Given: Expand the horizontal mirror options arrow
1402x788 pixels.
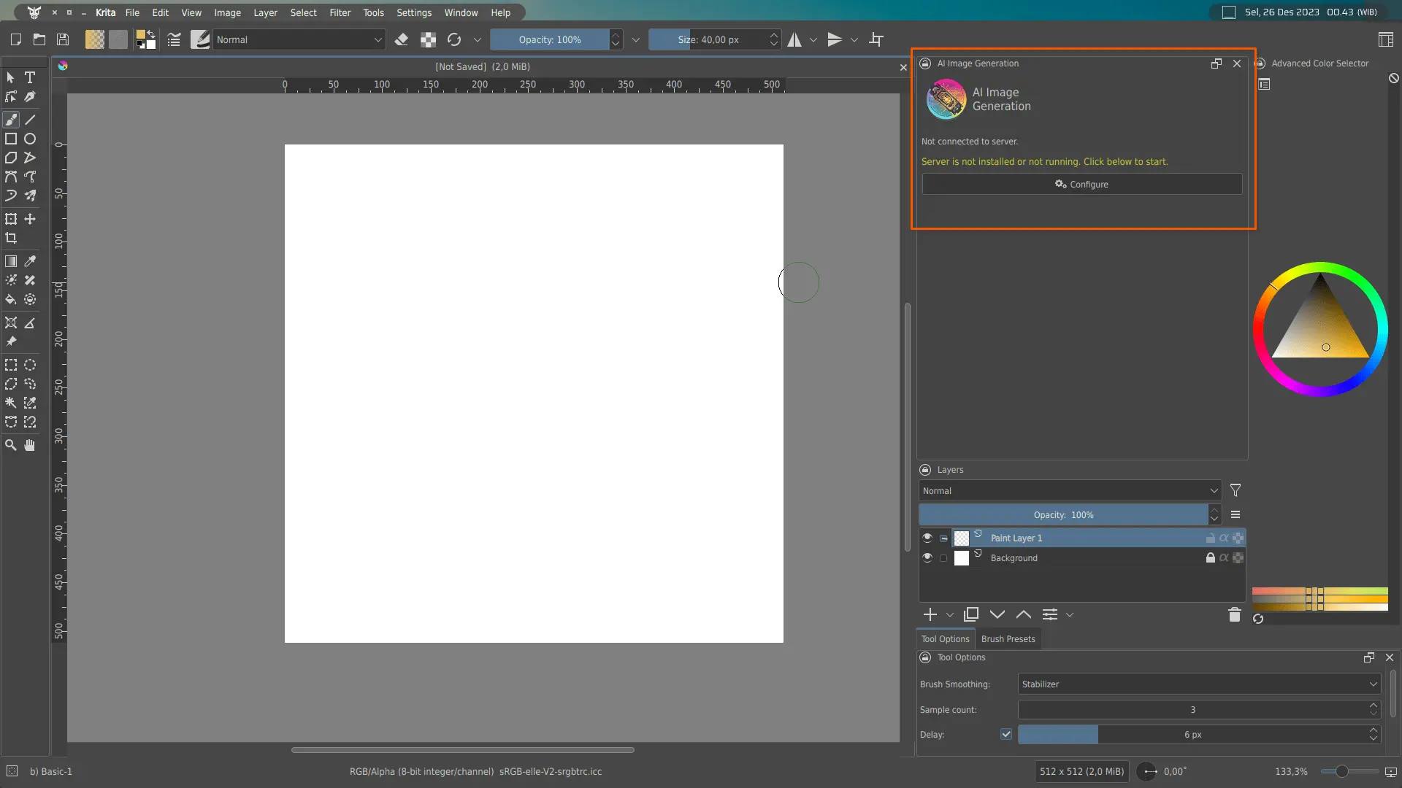Looking at the screenshot, I should click(x=813, y=40).
